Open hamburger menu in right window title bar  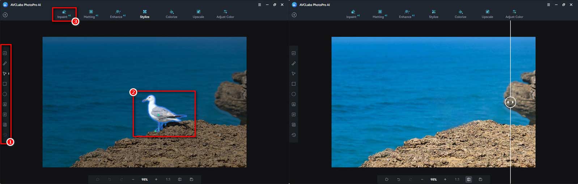click(x=548, y=5)
